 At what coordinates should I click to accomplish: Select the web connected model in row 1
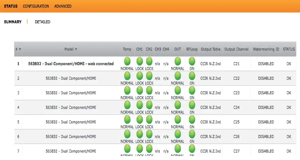(x=71, y=64)
